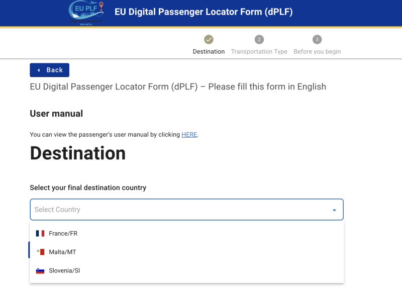Collapse the country list with the dropdown arrow

pos(334,210)
